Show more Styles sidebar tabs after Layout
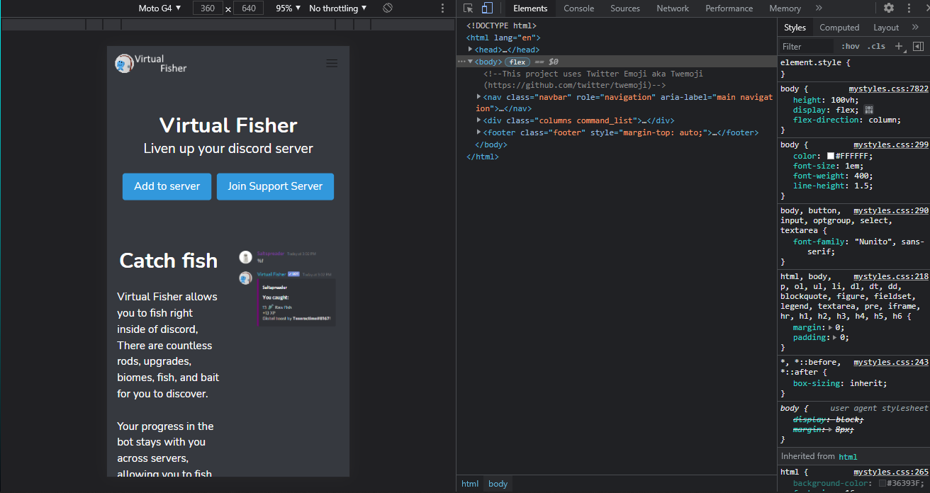Image resolution: width=930 pixels, height=493 pixels. pyautogui.click(x=915, y=28)
